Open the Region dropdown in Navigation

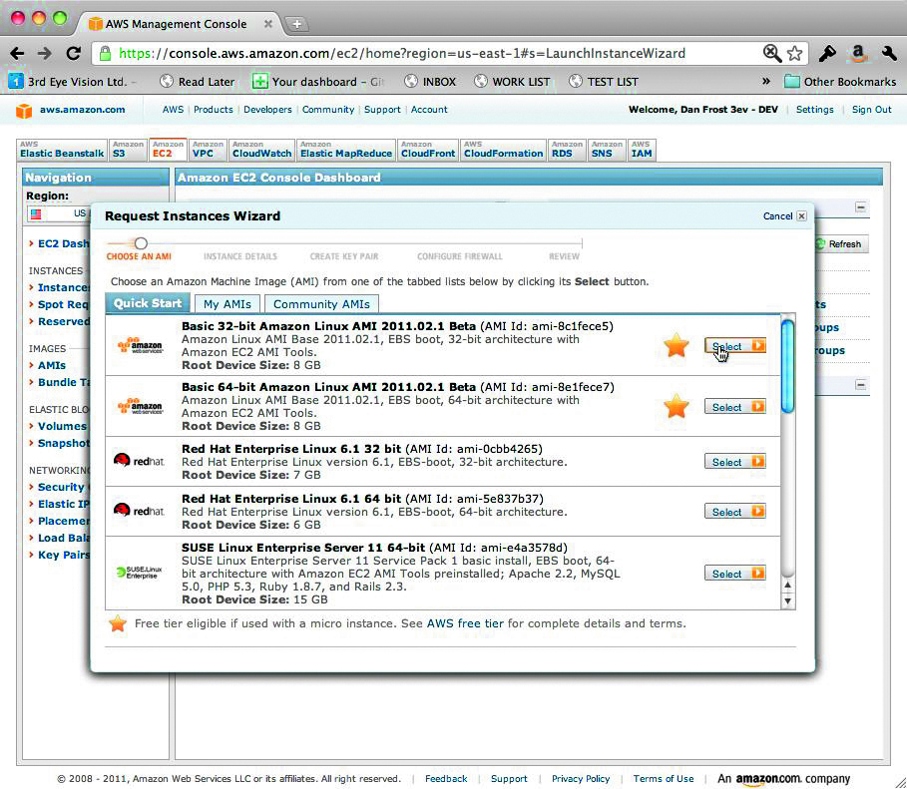tap(59, 214)
